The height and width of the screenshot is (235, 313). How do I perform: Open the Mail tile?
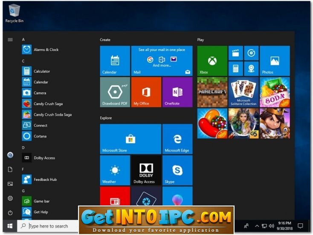pyautogui.click(x=162, y=61)
